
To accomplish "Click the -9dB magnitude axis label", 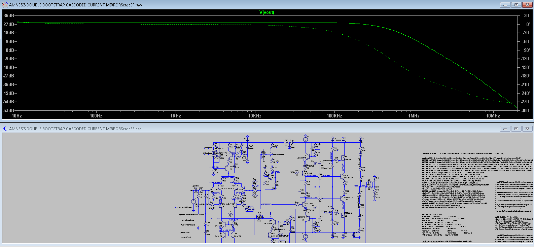I will [9, 59].
